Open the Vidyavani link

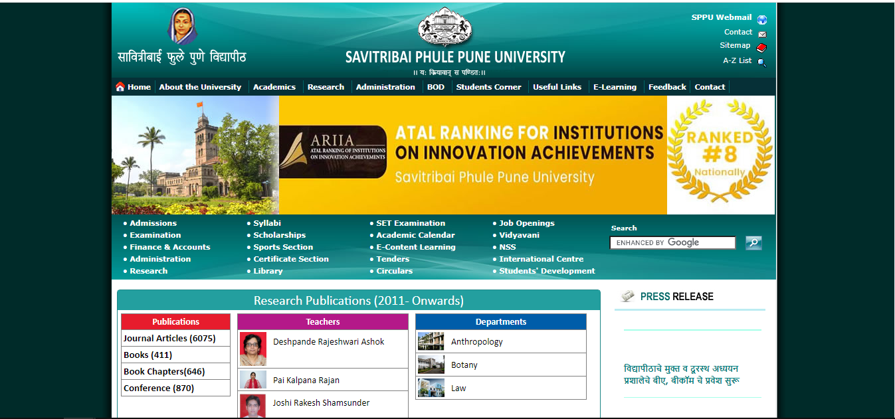pyautogui.click(x=519, y=235)
